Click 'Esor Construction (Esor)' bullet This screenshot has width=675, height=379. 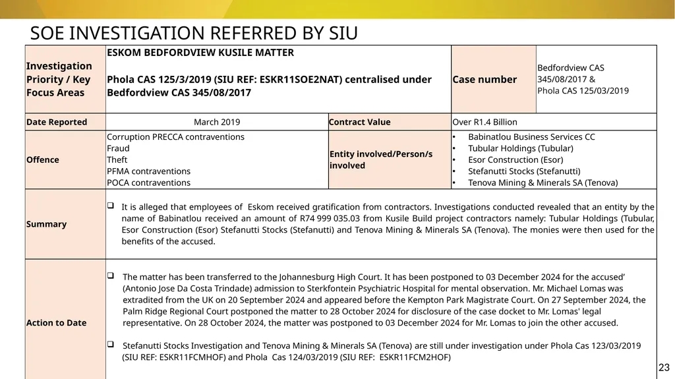pyautogui.click(x=515, y=160)
